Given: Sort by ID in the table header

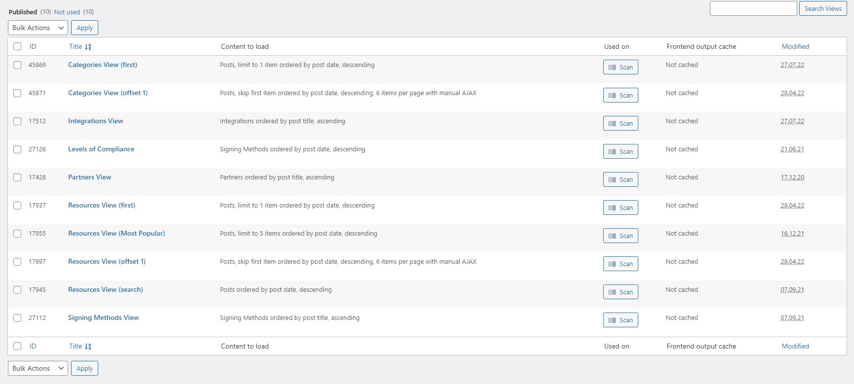Looking at the screenshot, I should (x=33, y=46).
